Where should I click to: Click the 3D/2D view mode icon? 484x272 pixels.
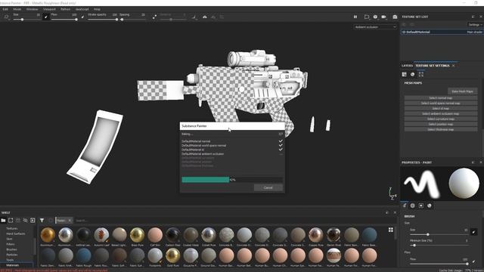(366, 17)
